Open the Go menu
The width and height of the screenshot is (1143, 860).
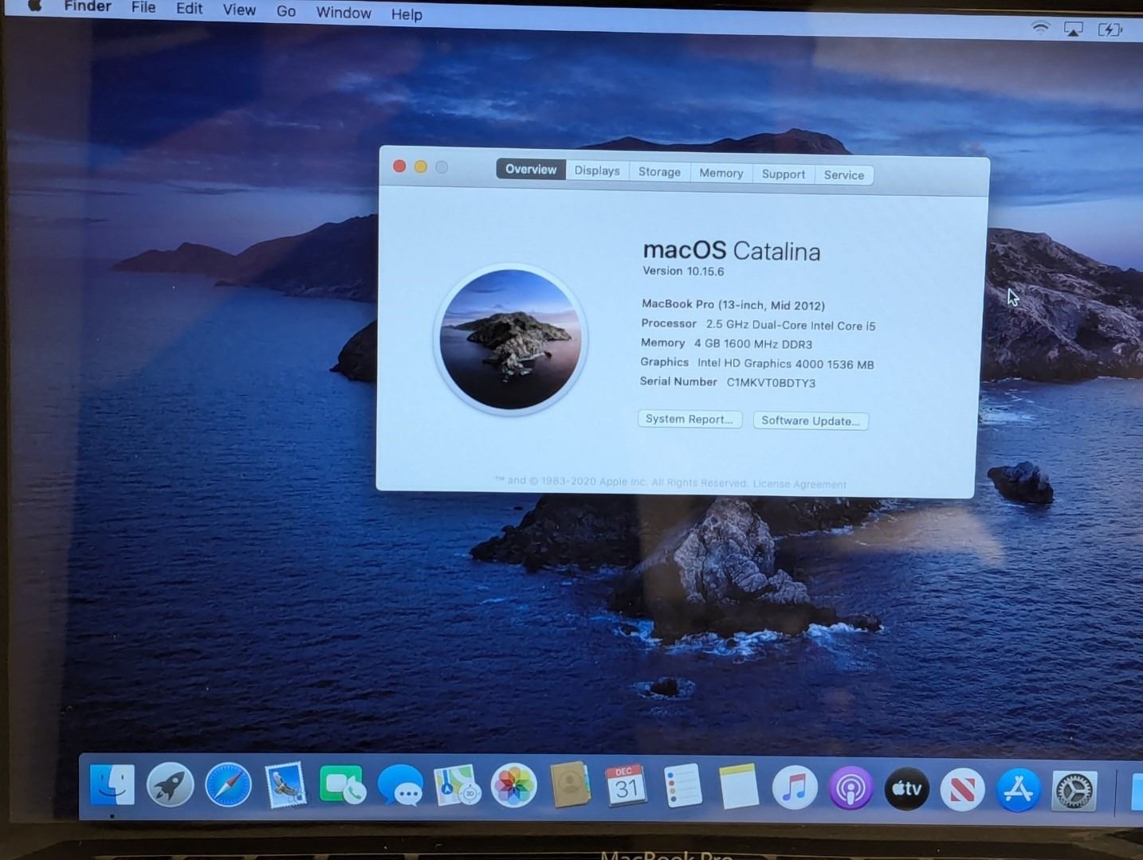point(286,11)
